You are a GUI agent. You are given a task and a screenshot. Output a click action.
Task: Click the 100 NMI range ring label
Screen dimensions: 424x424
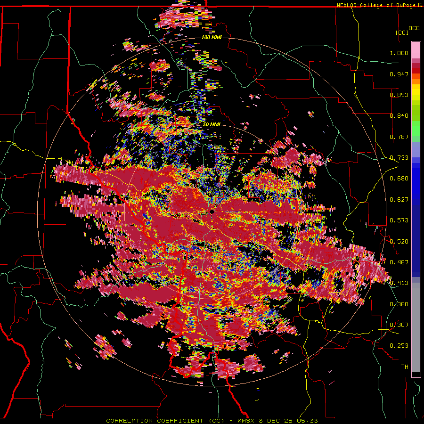[x=212, y=37]
